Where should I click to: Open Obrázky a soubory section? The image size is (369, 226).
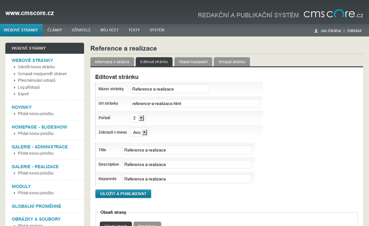point(36,219)
